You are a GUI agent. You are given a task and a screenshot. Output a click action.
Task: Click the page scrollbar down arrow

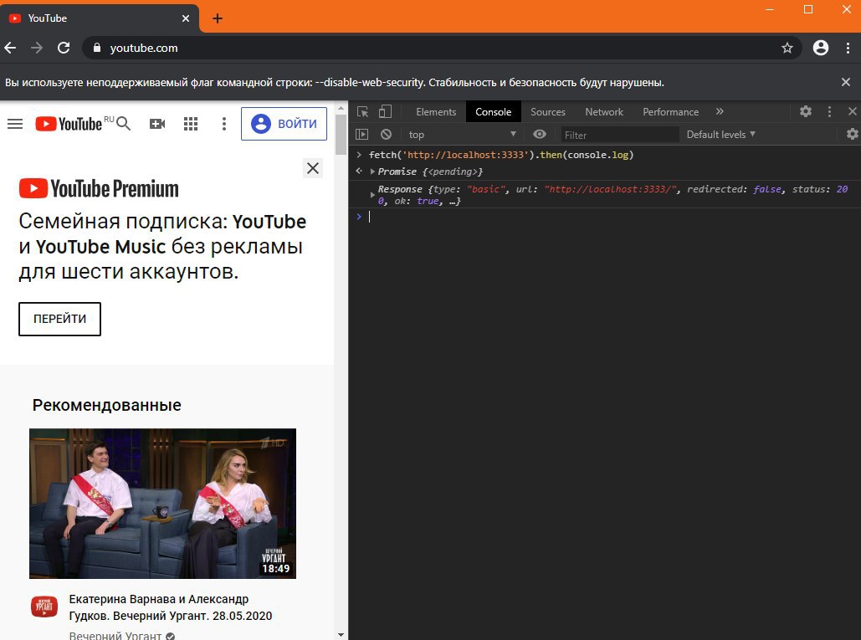(x=341, y=634)
